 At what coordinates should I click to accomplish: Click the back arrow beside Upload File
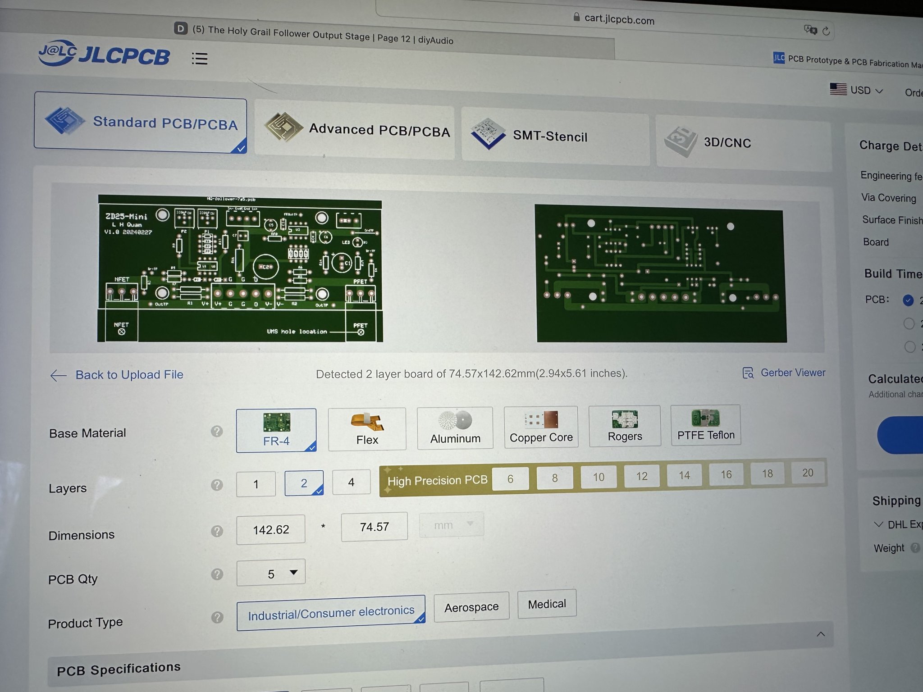[x=59, y=375]
